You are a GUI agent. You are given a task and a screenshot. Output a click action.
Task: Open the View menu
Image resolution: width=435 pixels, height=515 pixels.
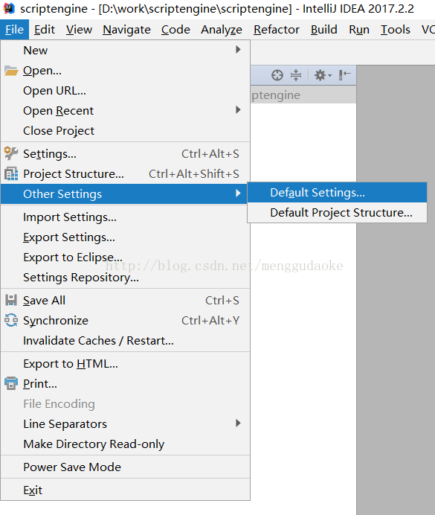coord(79,30)
